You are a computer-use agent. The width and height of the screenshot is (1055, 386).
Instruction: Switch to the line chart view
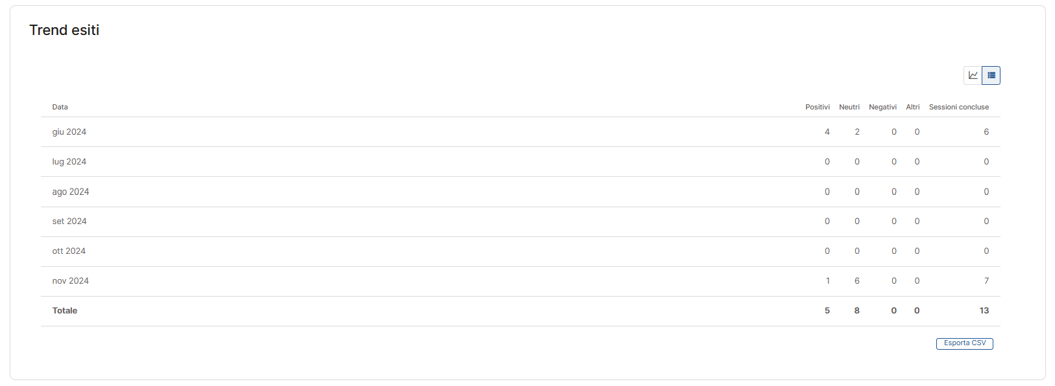[973, 76]
